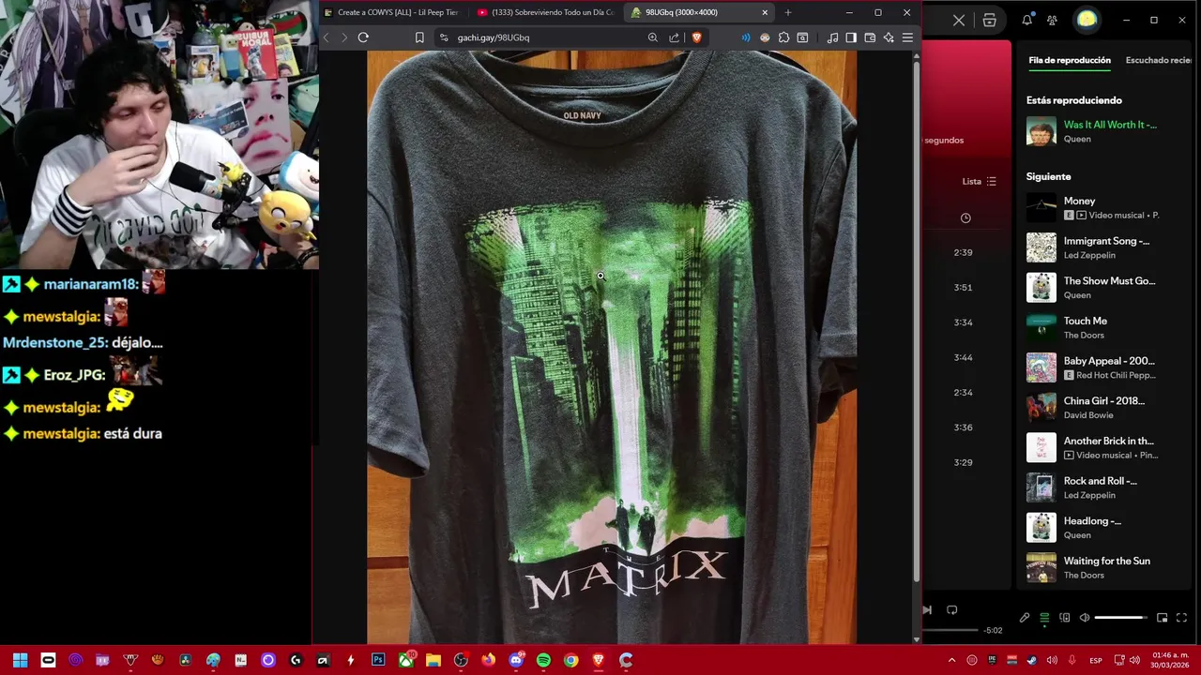The width and height of the screenshot is (1201, 675).
Task: Bookmark this page in Brave
Action: (419, 37)
